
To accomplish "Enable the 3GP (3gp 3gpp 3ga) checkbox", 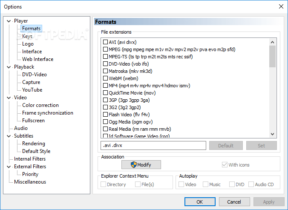I will click(x=105, y=100).
